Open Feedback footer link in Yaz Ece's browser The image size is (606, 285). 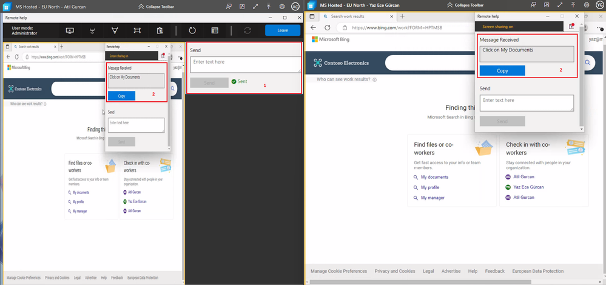pos(495,271)
